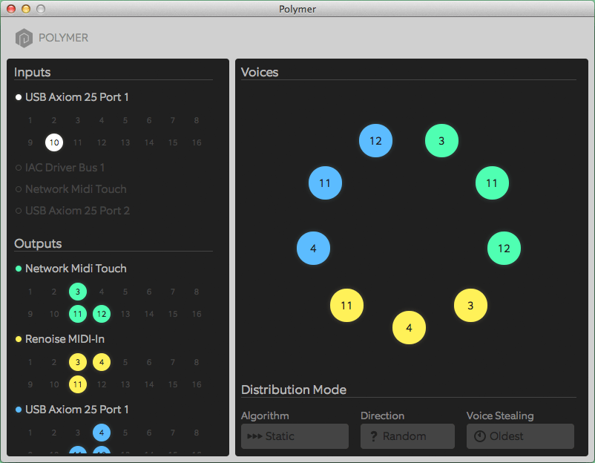The width and height of the screenshot is (595, 463).
Task: Enable channel 5 on Network Midi Touch output
Action: tap(125, 292)
